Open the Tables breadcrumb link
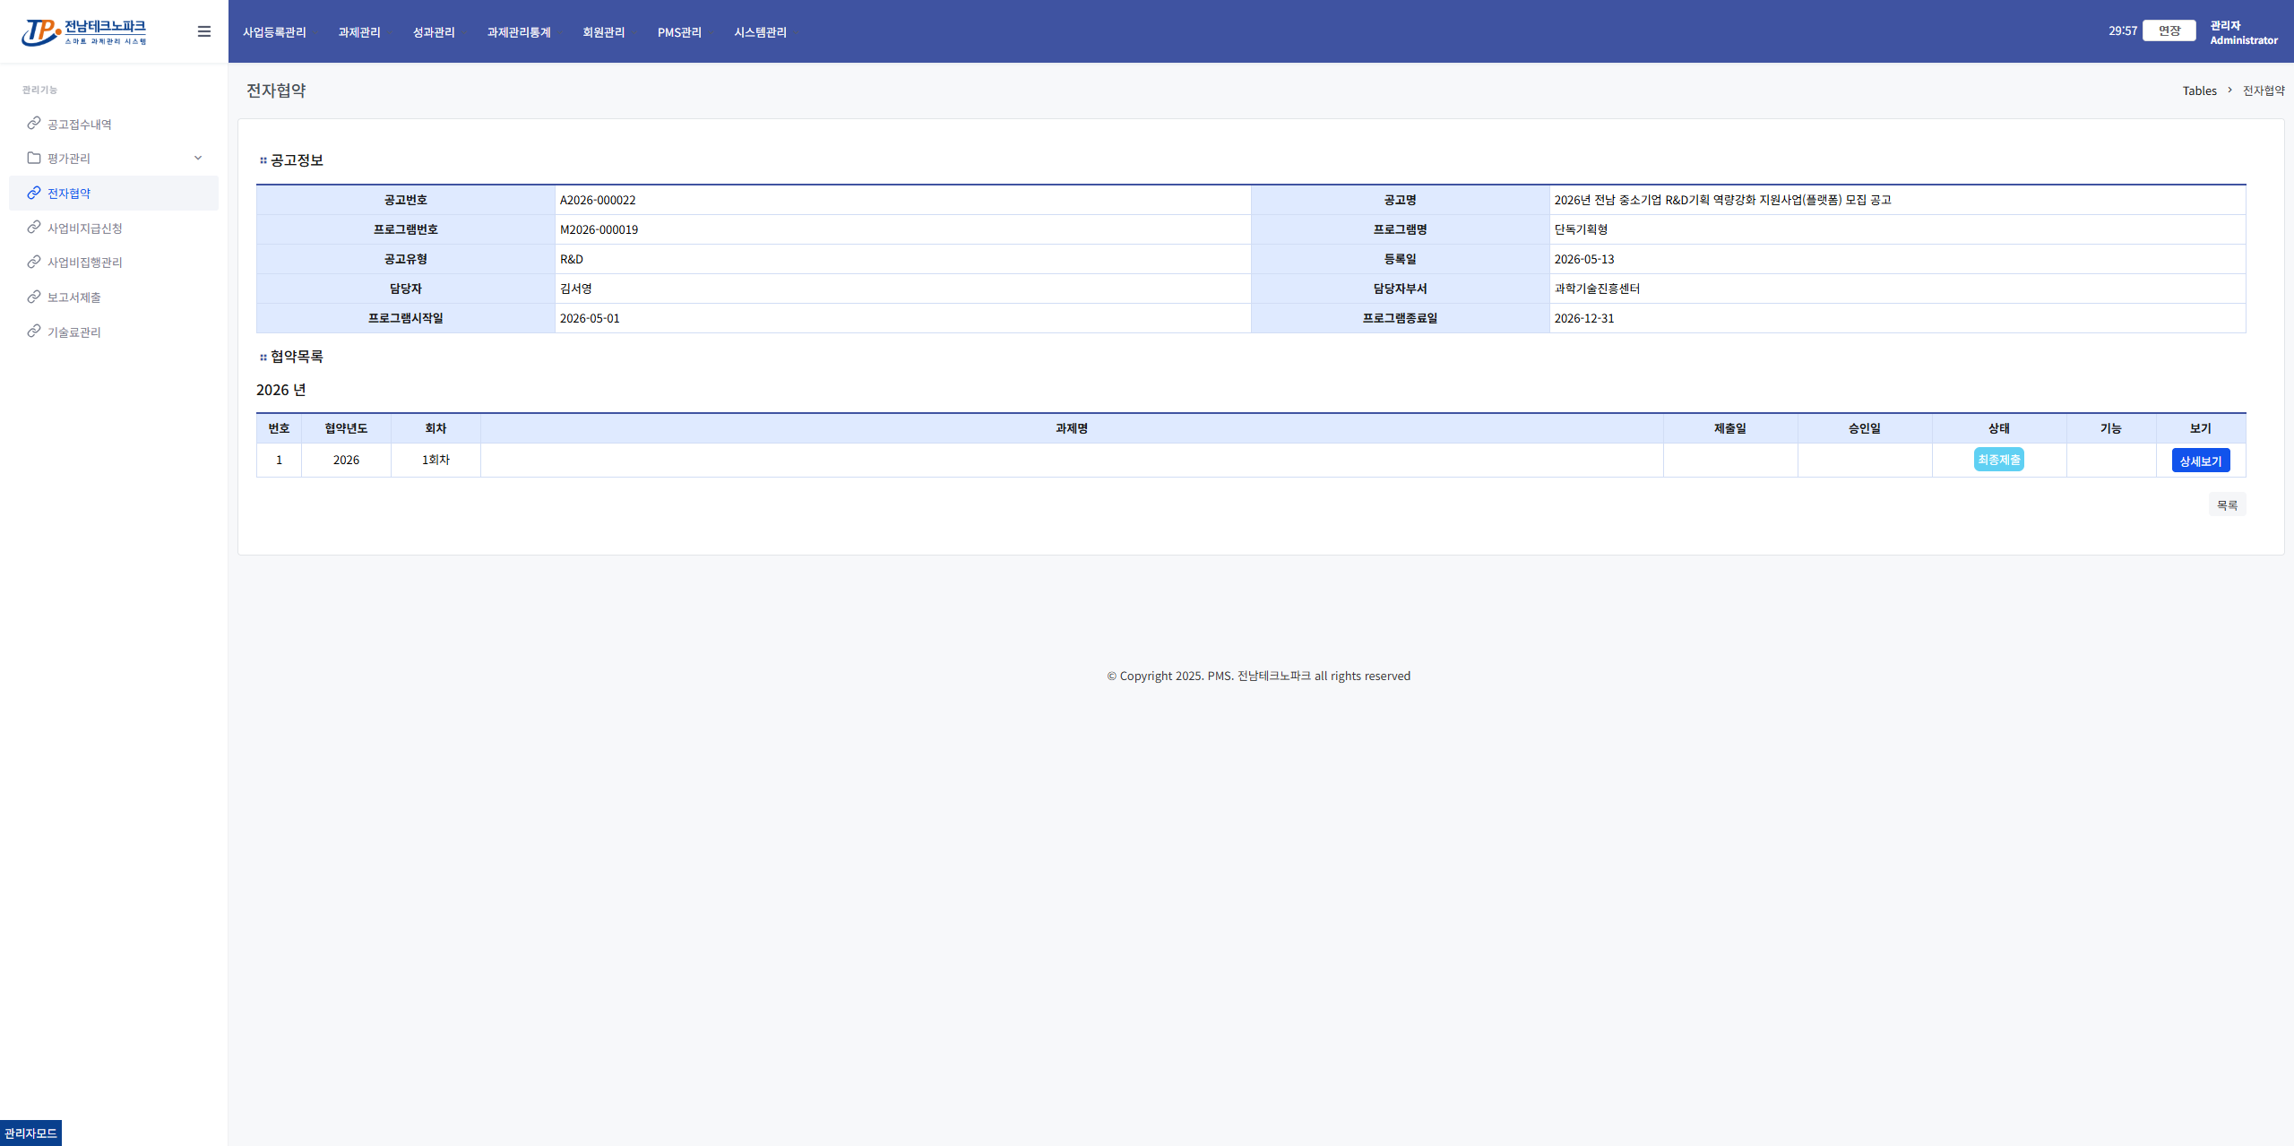The width and height of the screenshot is (2294, 1146). pos(2200,90)
